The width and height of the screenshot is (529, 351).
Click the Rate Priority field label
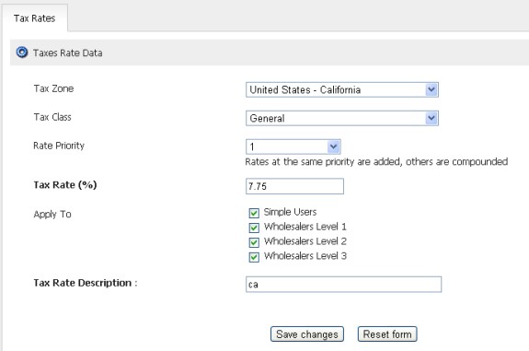[x=59, y=146]
